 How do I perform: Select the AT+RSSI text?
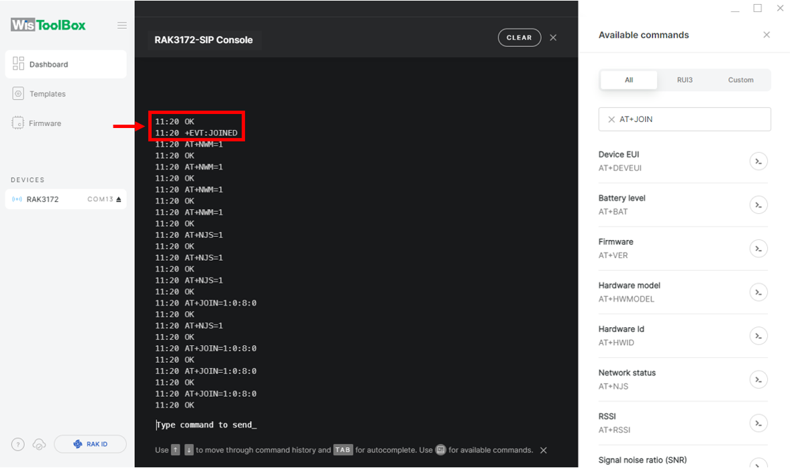point(614,430)
